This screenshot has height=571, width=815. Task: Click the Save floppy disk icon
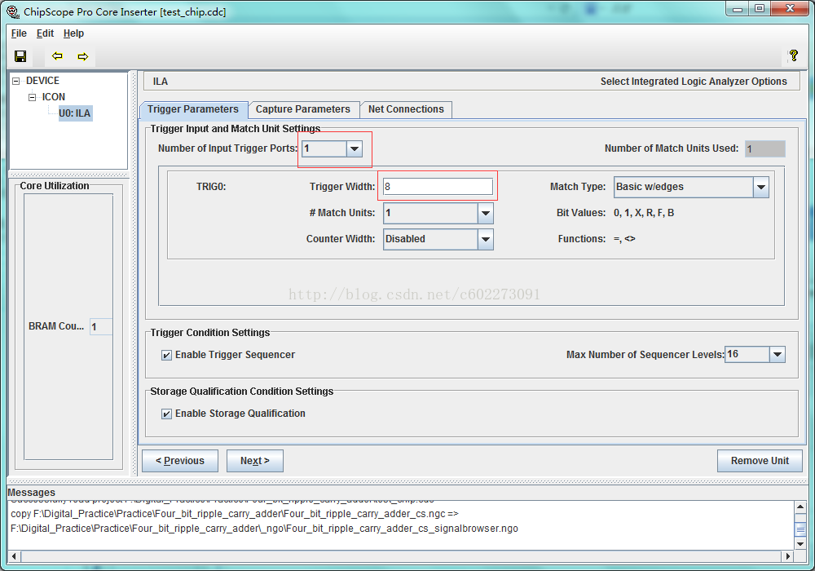tap(21, 56)
